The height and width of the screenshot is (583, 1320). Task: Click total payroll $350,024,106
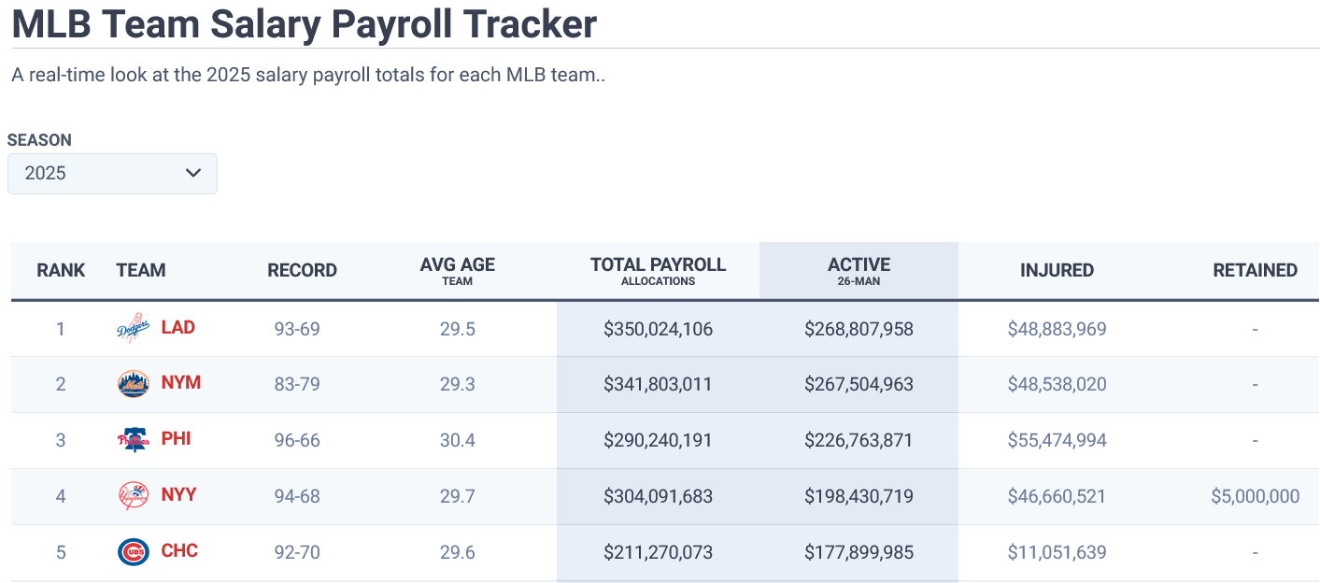(658, 329)
